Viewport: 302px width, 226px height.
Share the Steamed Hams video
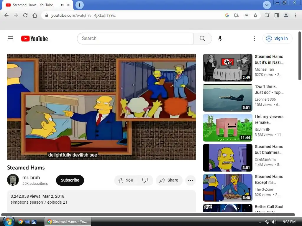click(x=169, y=180)
